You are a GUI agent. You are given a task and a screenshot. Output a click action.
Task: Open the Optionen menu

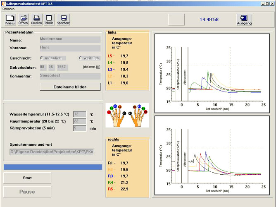tap(8, 9)
